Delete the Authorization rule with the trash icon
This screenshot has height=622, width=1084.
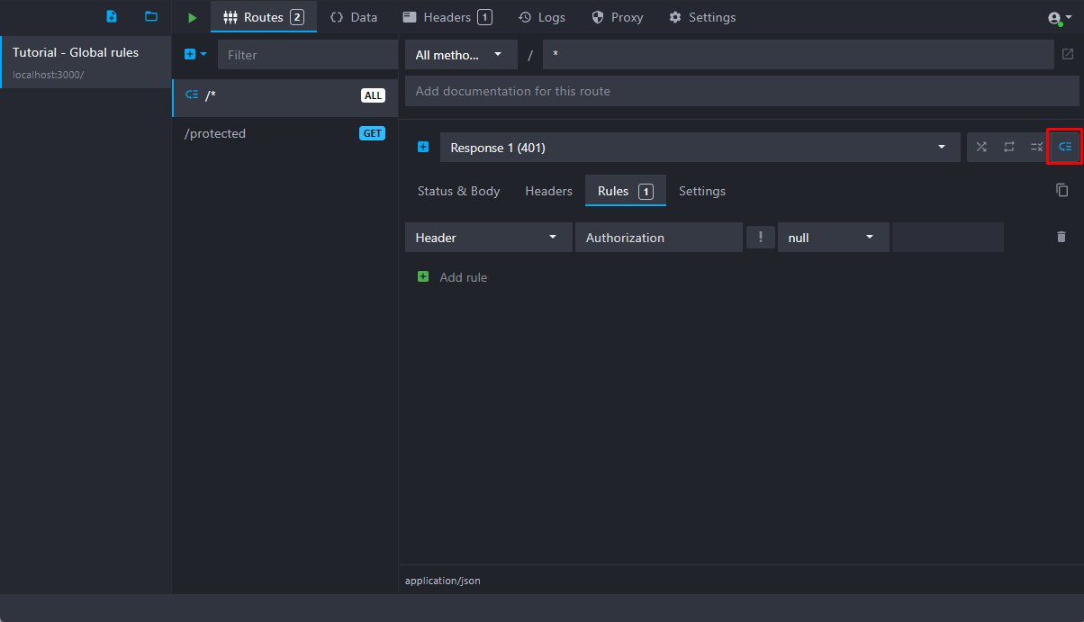click(1061, 237)
